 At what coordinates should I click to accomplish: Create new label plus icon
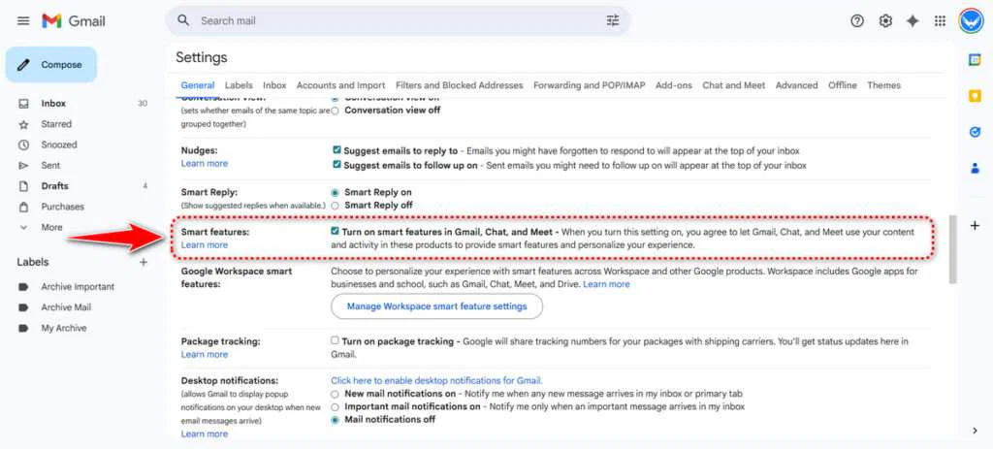[x=144, y=262]
